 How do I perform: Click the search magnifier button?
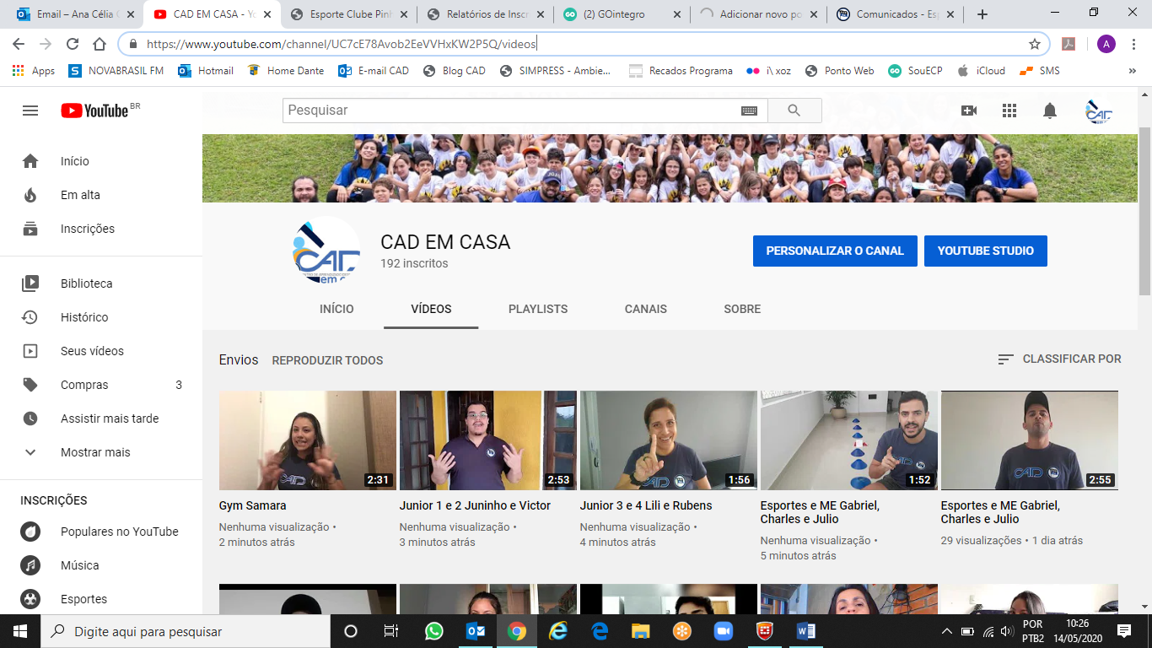(794, 111)
